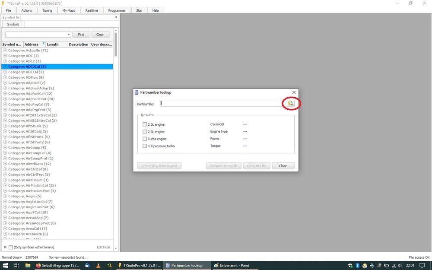Click the volume speaker tray icon
This screenshot has height=270, width=432.
[400, 266]
